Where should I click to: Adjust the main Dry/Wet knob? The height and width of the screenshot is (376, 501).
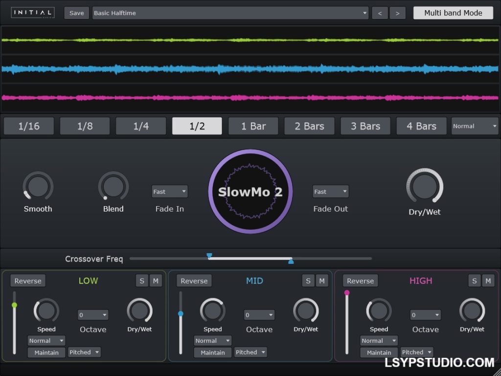tap(425, 186)
